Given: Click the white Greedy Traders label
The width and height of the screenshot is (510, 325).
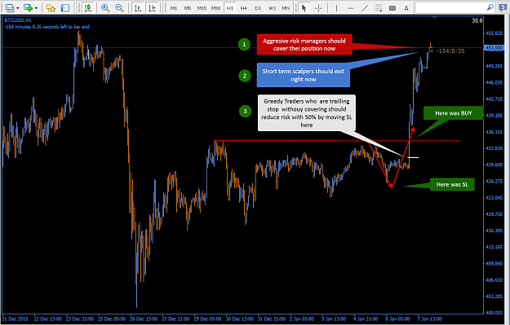Looking at the screenshot, I should [x=307, y=113].
